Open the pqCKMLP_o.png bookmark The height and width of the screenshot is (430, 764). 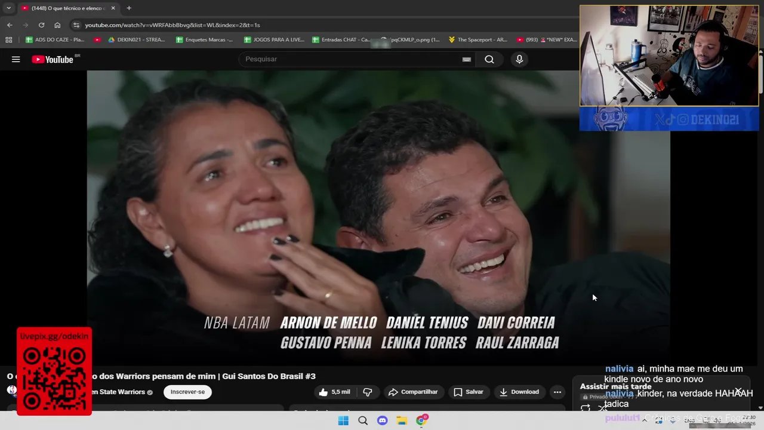411,40
